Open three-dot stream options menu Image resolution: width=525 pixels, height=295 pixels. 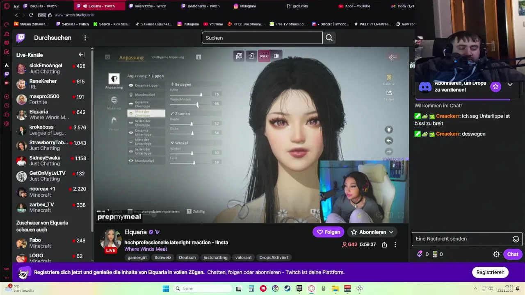395,245
